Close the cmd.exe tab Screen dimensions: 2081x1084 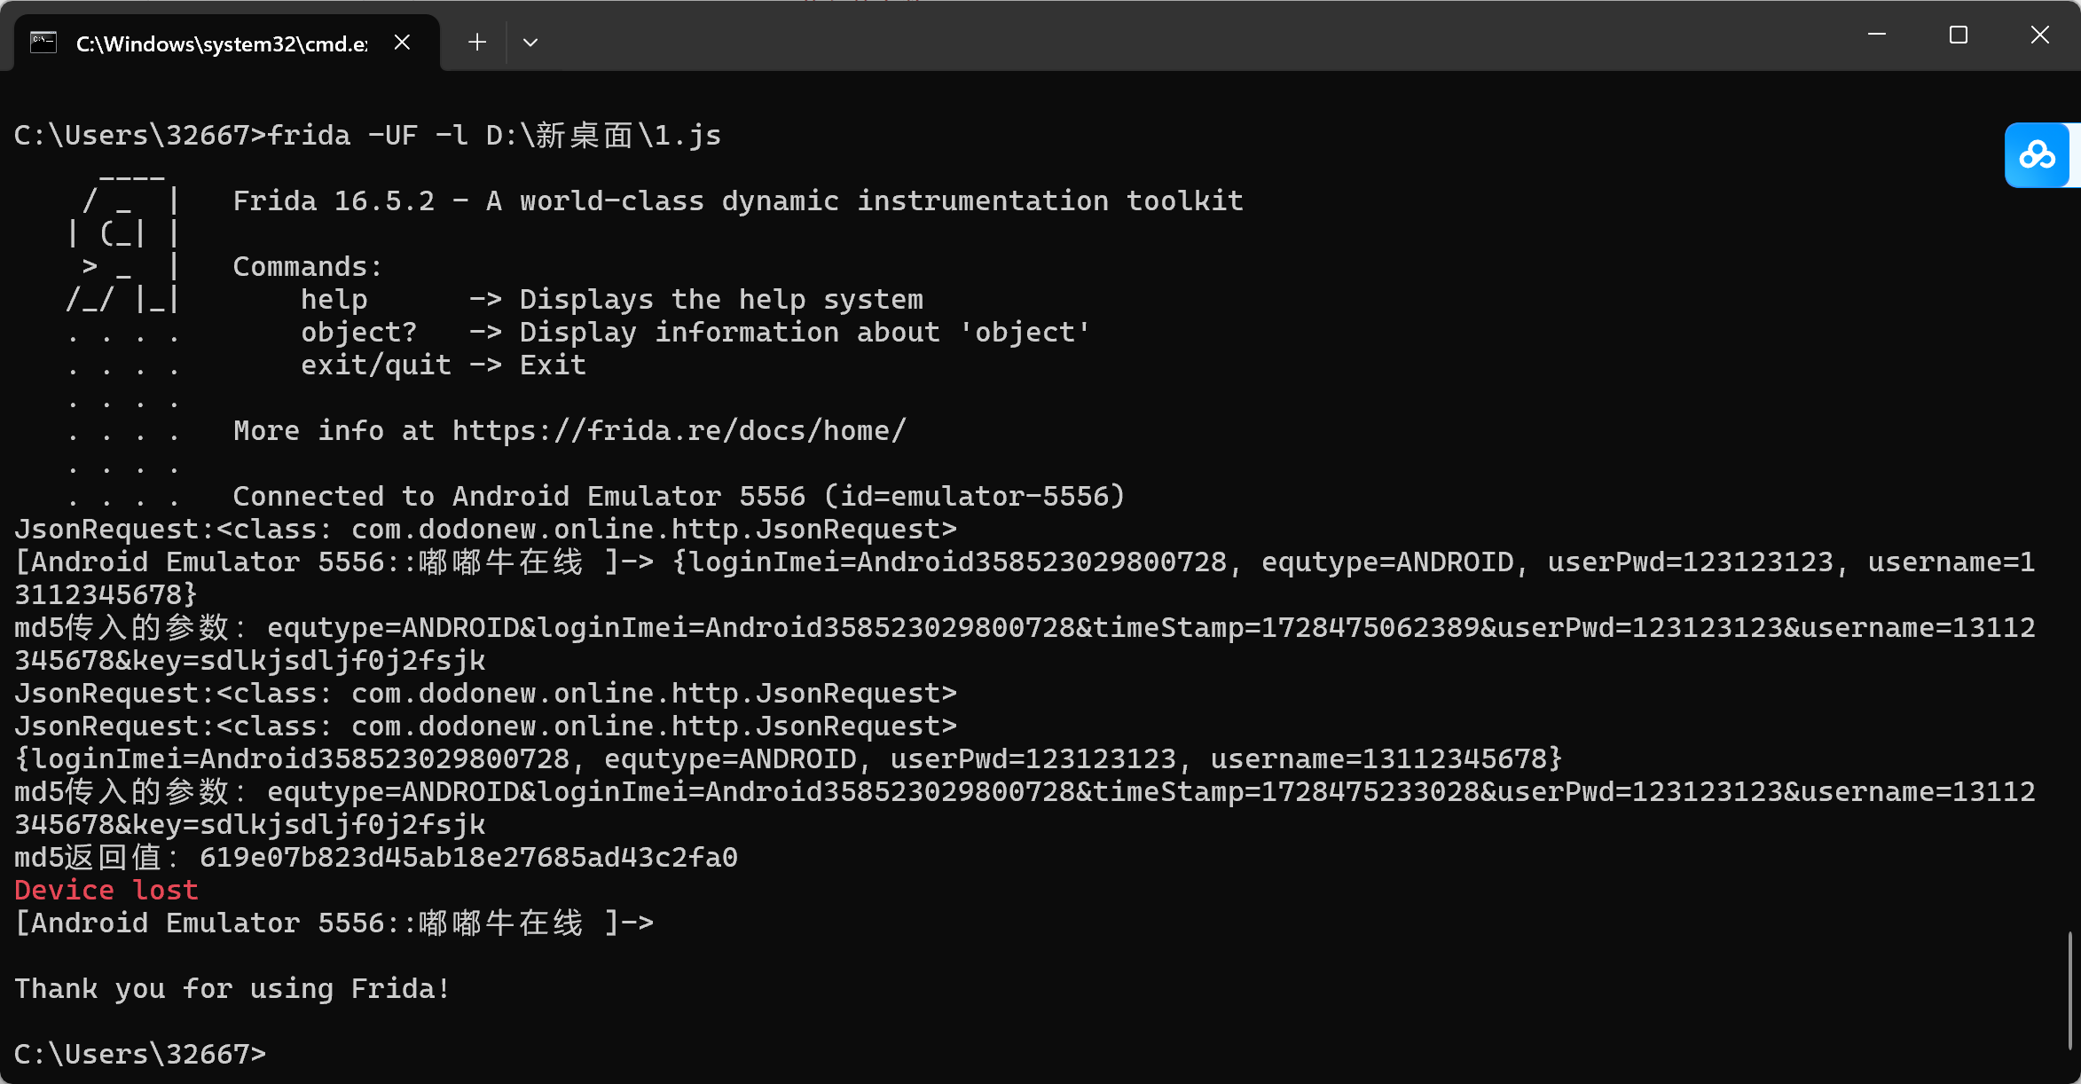(x=402, y=43)
